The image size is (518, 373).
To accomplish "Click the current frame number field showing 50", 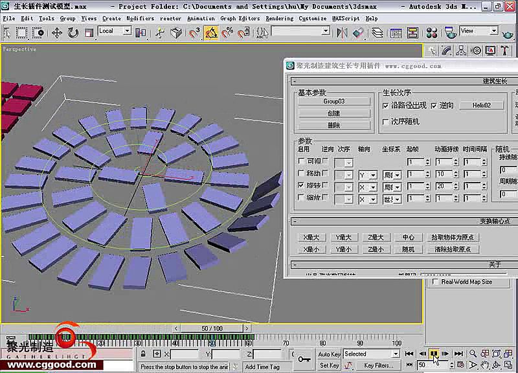I will click(x=424, y=364).
